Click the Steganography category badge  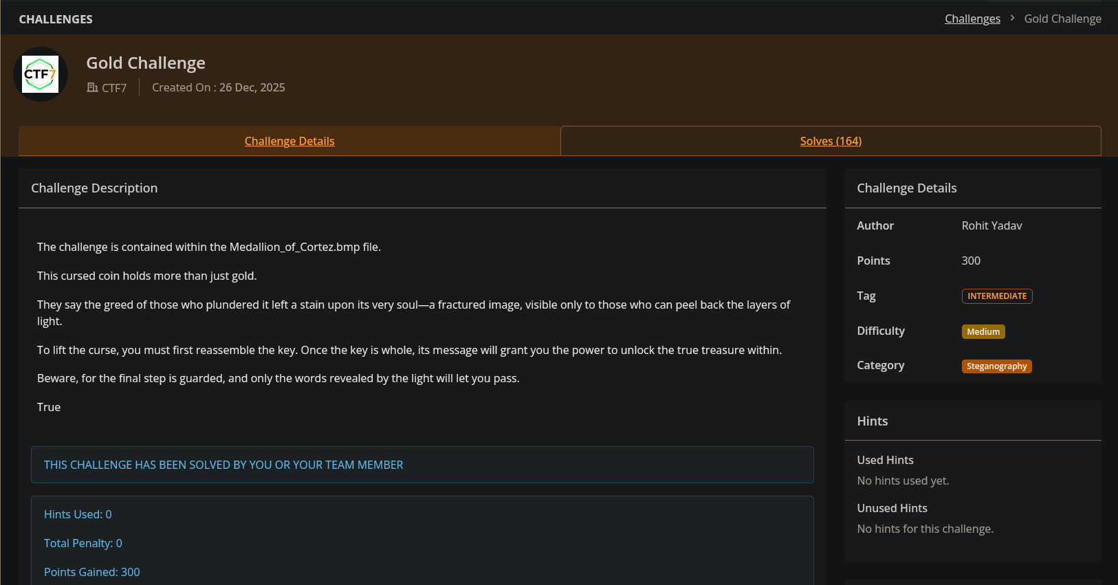[996, 366]
